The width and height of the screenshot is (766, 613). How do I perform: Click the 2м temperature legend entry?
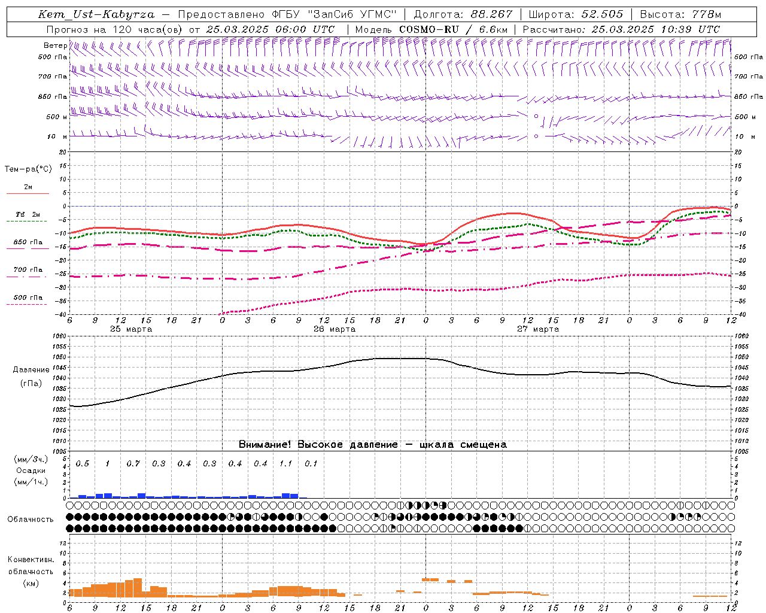pos(28,187)
